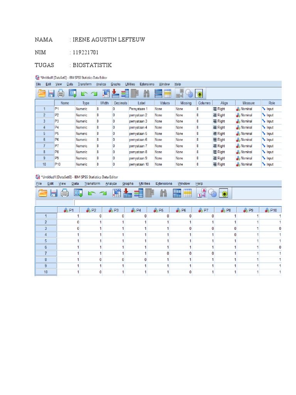Redo arrow in Data View window toolbar
This screenshot has height=395, width=296.
[x=103, y=194]
